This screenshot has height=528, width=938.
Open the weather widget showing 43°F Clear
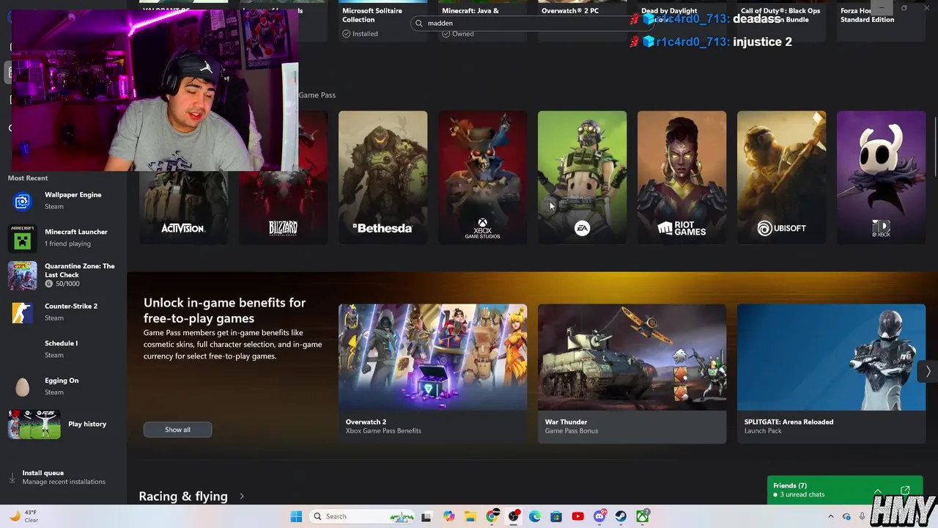[23, 516]
